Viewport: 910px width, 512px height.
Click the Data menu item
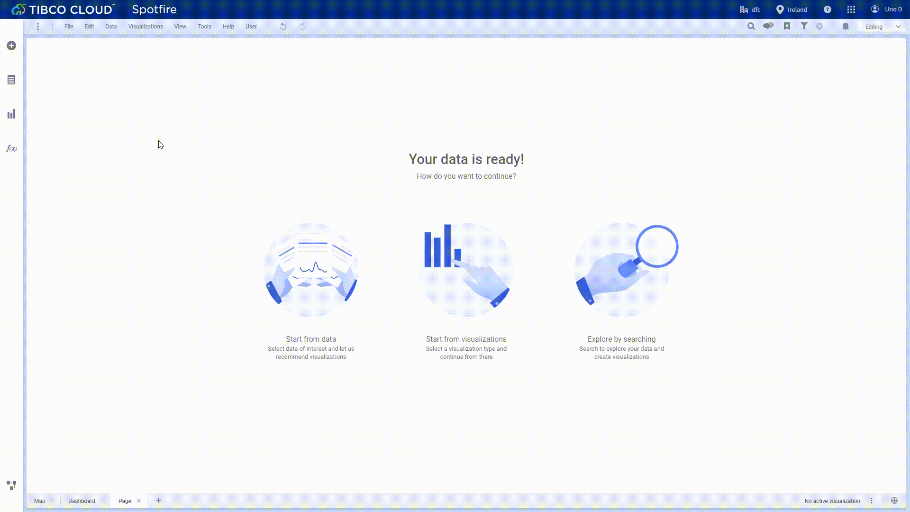[x=110, y=26]
